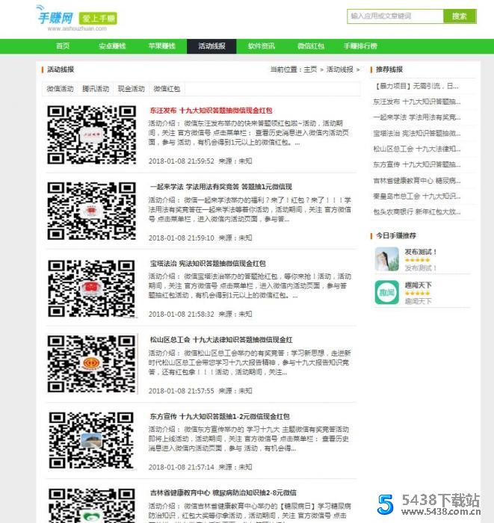
Task: Select the 腾讯活动 category tab
Action: point(96,89)
